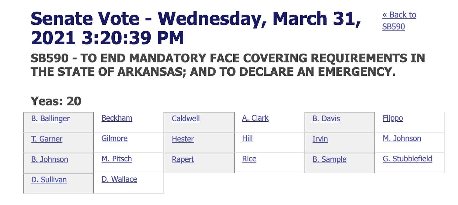The image size is (458, 205).
Task: Open Rapert's senator link
Action: pos(183,159)
